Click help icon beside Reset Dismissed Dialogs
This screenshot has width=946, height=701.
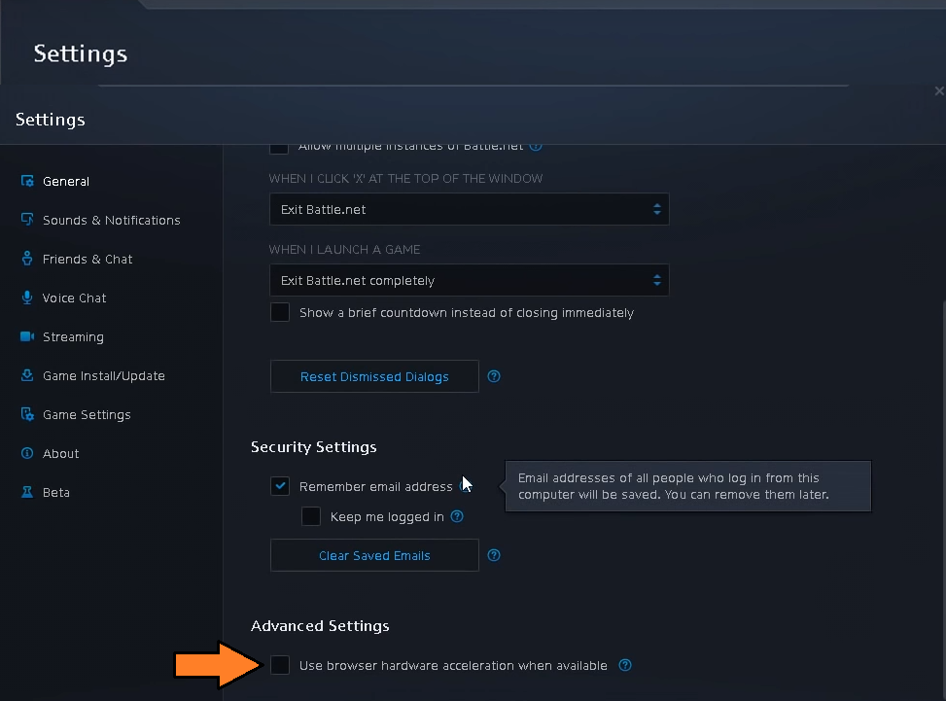click(494, 376)
